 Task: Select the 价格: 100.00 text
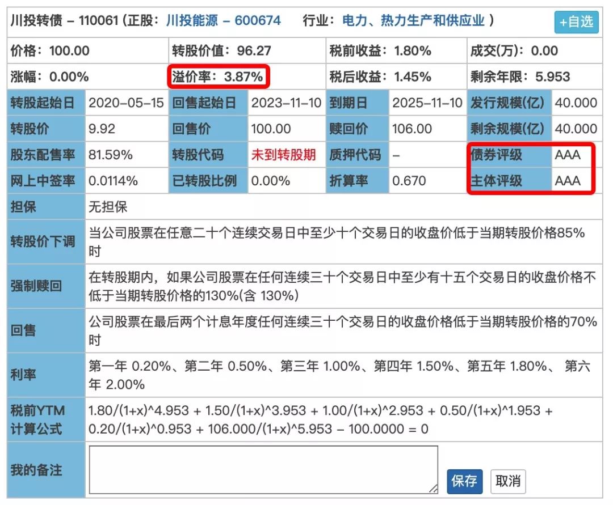(x=50, y=51)
